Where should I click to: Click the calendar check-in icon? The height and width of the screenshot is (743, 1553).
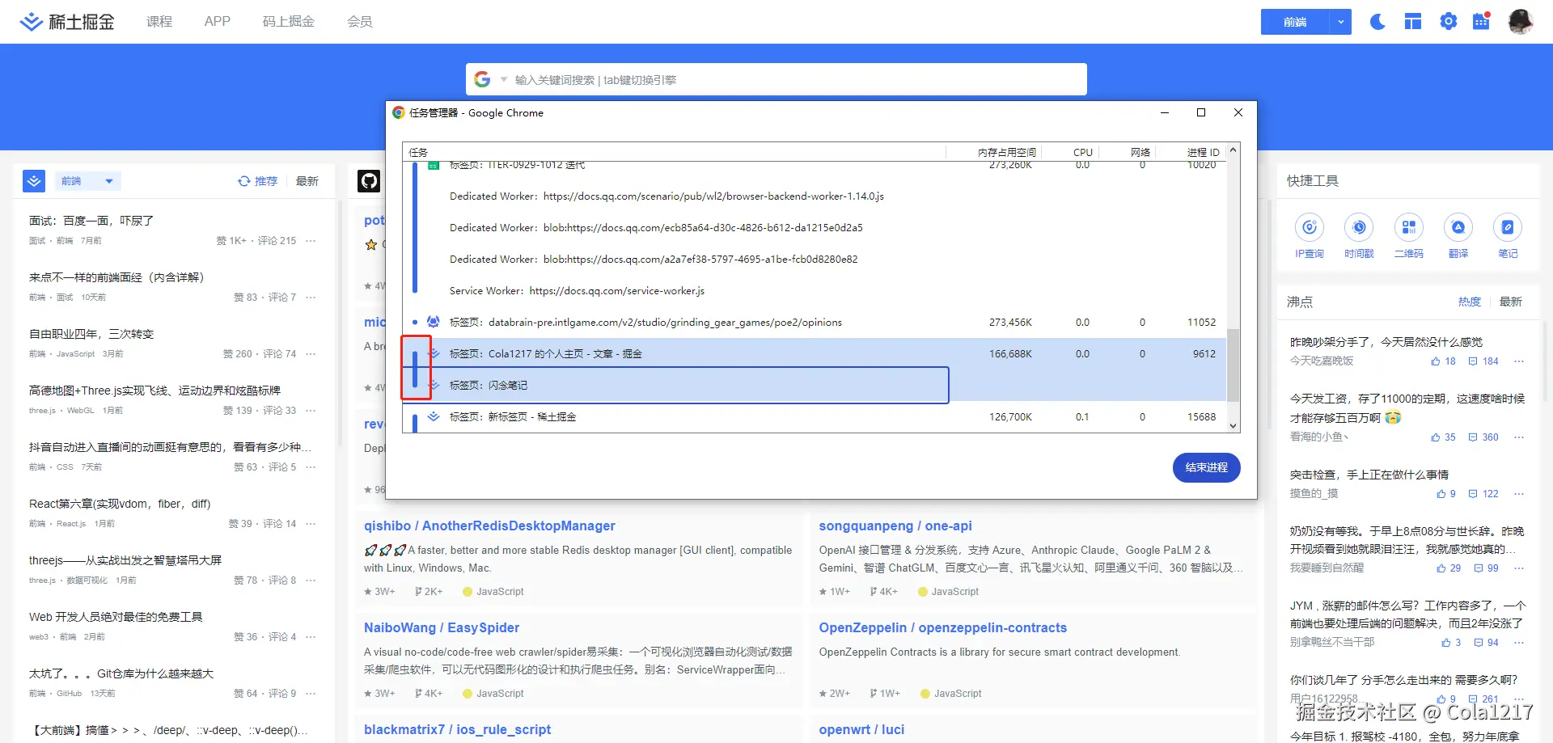click(x=1481, y=21)
